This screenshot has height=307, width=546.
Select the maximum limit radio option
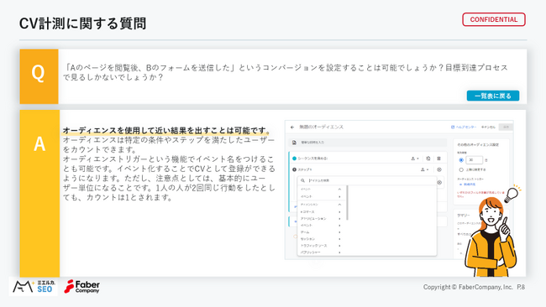(x=461, y=169)
